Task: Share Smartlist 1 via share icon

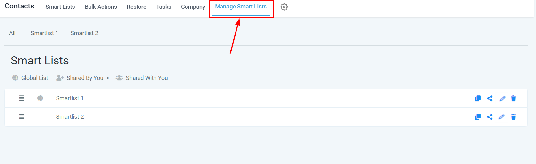Action: 490,98
